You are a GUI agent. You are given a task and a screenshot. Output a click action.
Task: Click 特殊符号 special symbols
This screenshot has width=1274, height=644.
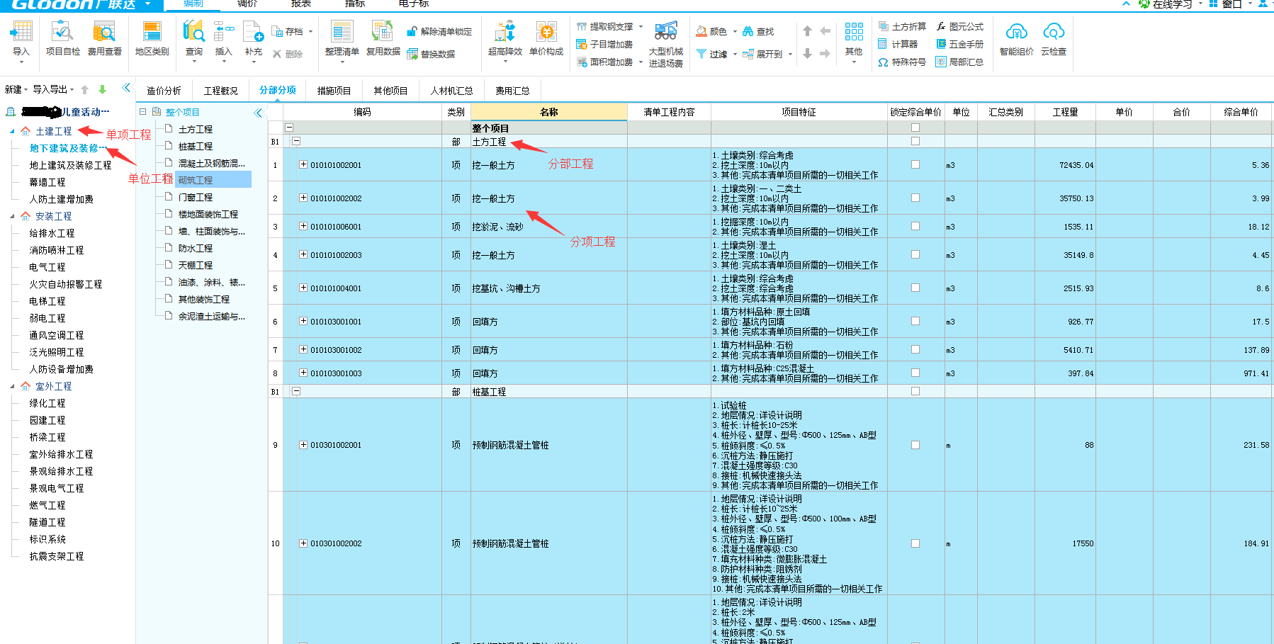902,62
